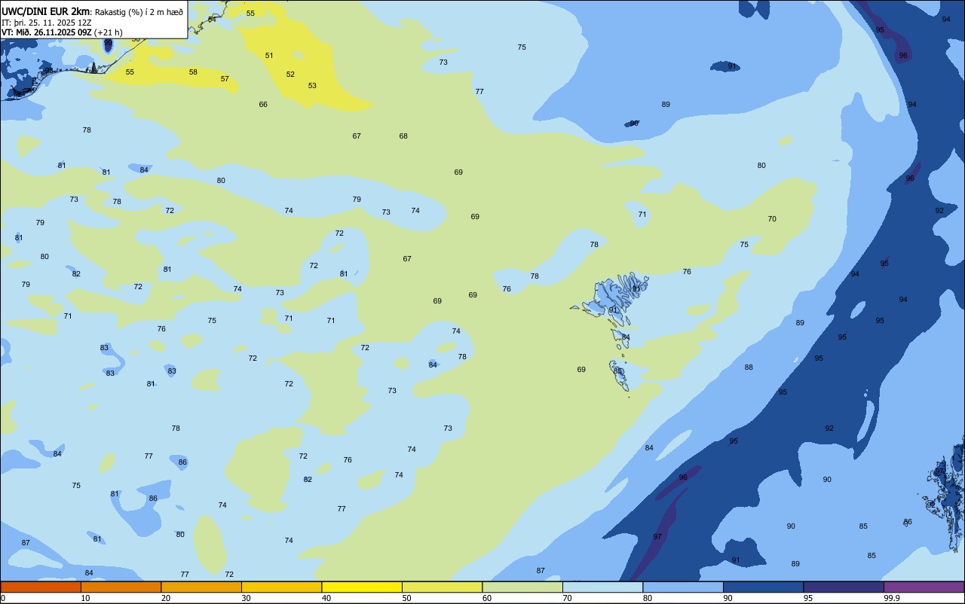Select the pale yellow 50–60 legend swatch
965x604 pixels.
pos(442,587)
